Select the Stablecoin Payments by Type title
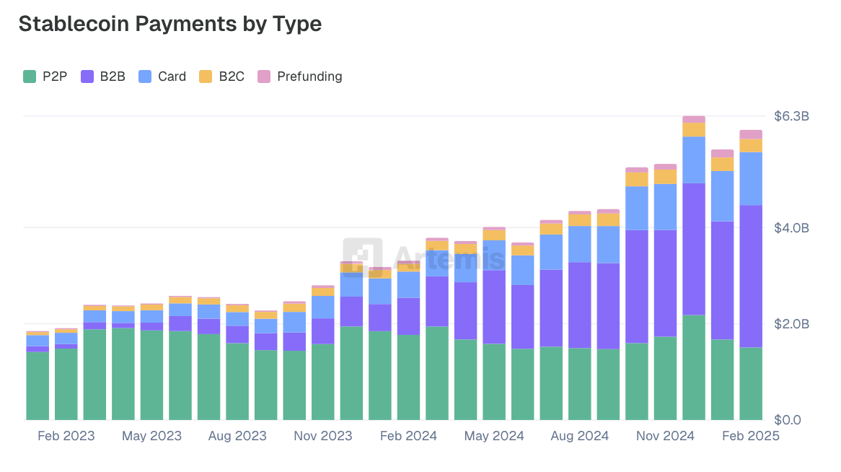 point(171,24)
